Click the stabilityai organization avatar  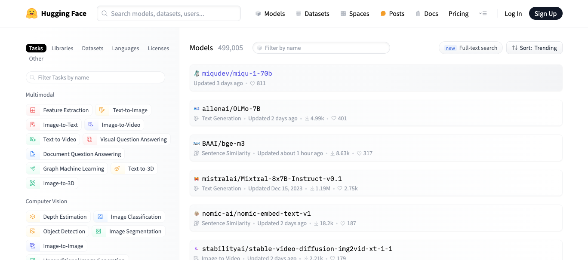197,249
